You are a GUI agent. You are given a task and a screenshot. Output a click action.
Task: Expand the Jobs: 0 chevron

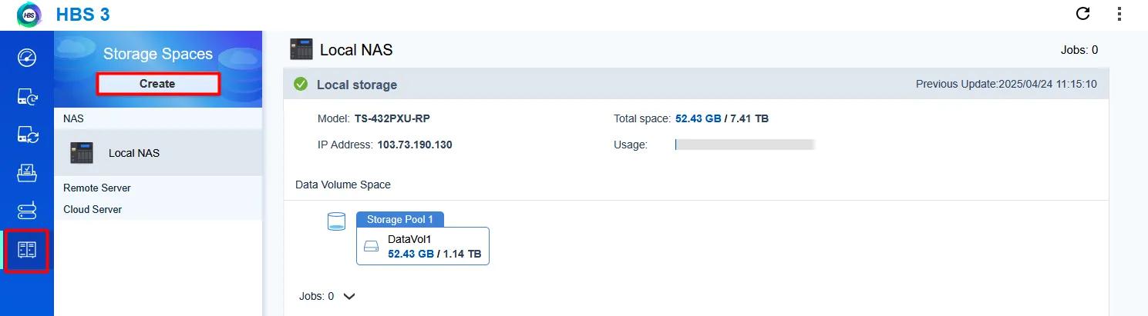click(348, 296)
